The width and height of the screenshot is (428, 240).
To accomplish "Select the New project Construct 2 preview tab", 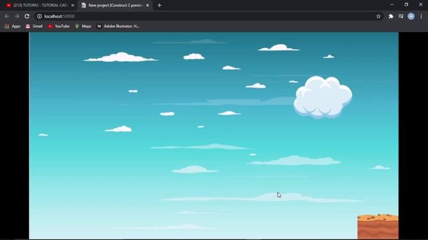I will pyautogui.click(x=115, y=5).
